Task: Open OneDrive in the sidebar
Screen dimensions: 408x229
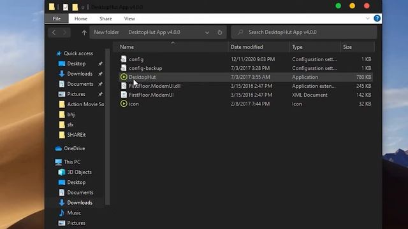Action: pos(74,148)
